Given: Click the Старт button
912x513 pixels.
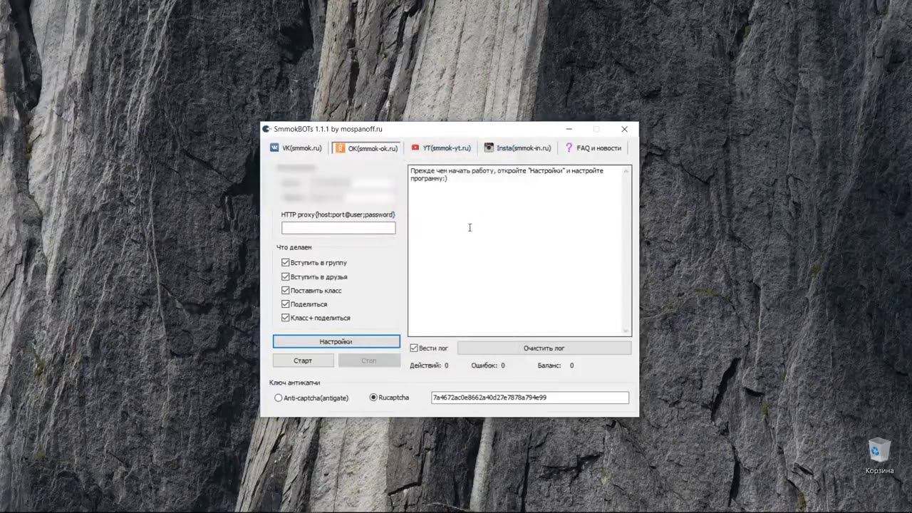Looking at the screenshot, I should tap(303, 361).
